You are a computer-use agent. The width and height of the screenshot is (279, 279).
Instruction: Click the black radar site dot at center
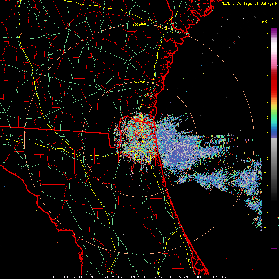tap(139, 139)
